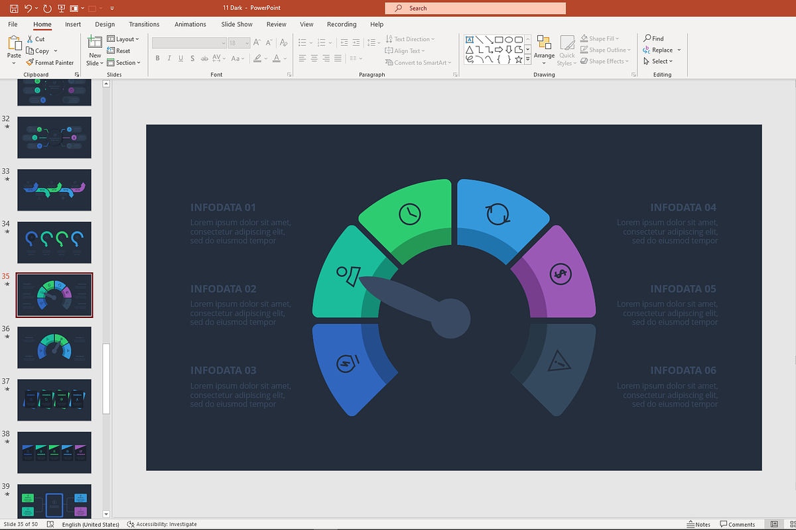This screenshot has width=796, height=530.
Task: Apply text highlight color
Action: (257, 58)
